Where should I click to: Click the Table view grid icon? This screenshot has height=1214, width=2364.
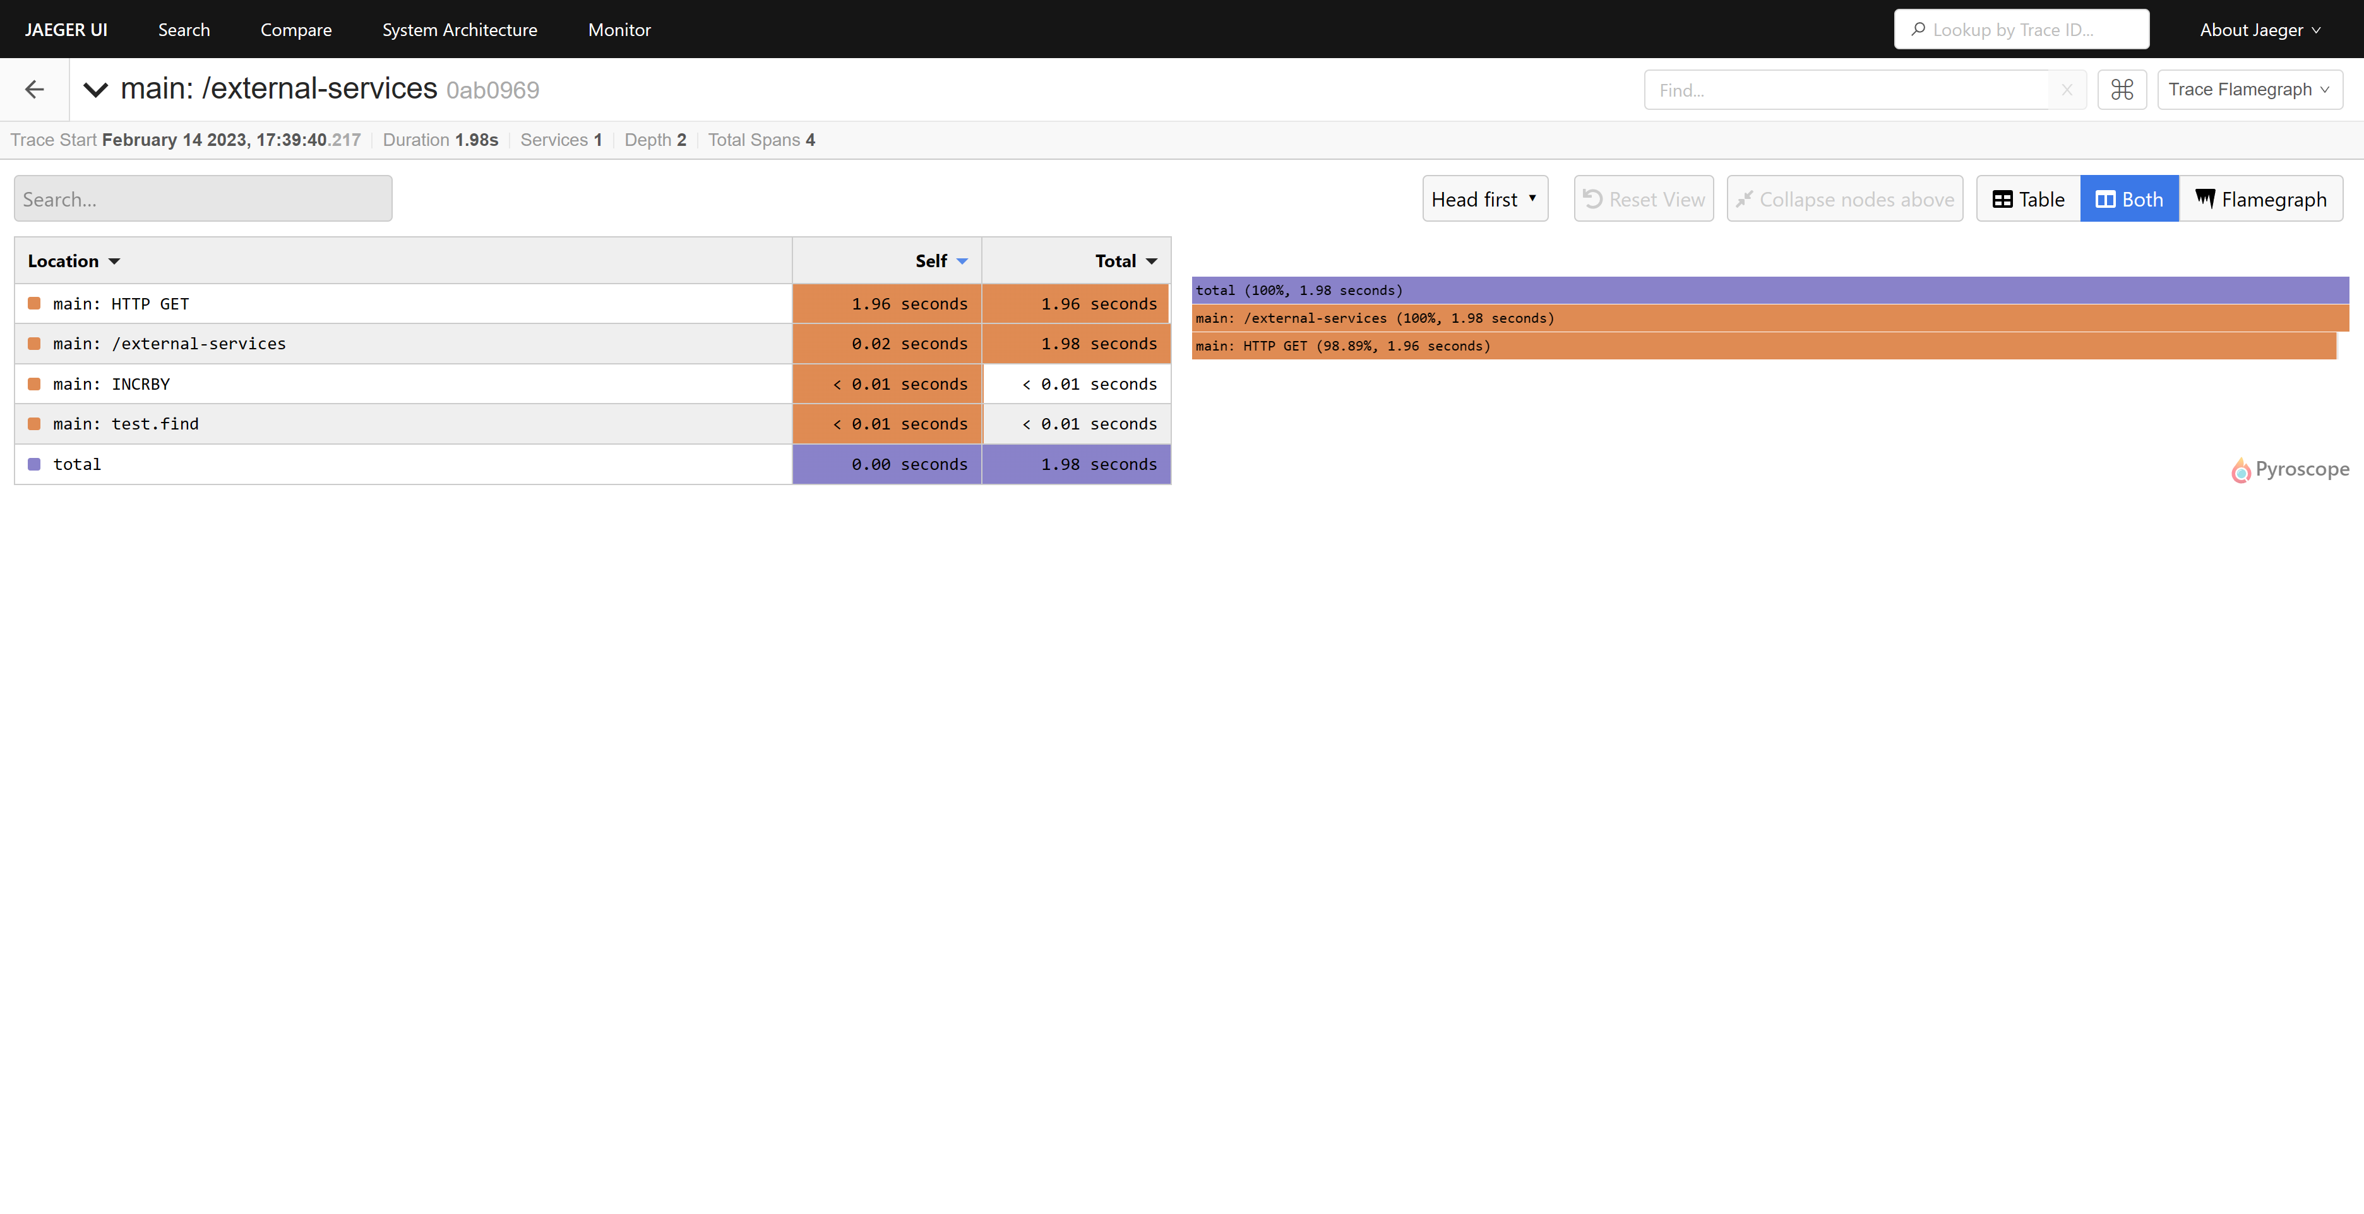2002,199
